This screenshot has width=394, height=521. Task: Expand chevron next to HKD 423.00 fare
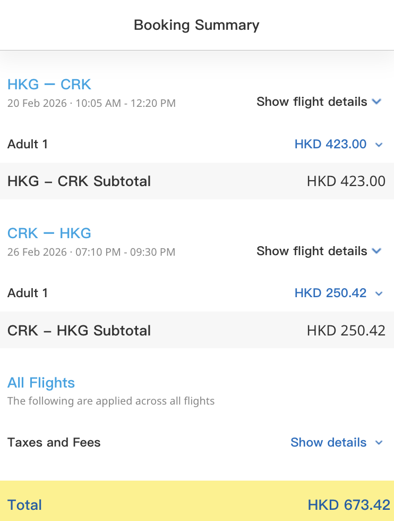[x=379, y=144]
